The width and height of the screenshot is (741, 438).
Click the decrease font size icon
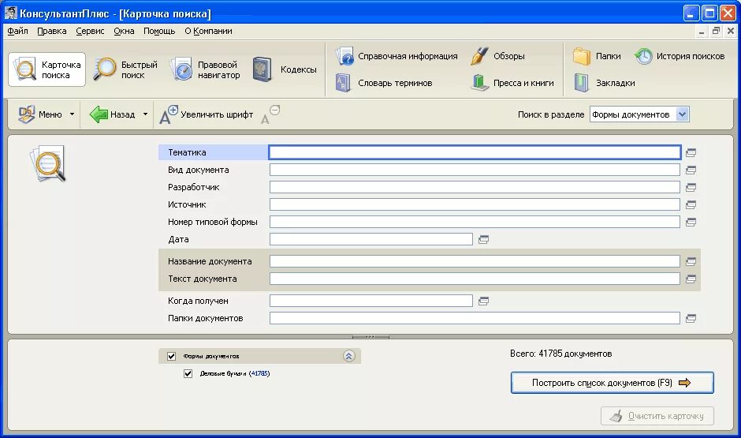pos(270,114)
